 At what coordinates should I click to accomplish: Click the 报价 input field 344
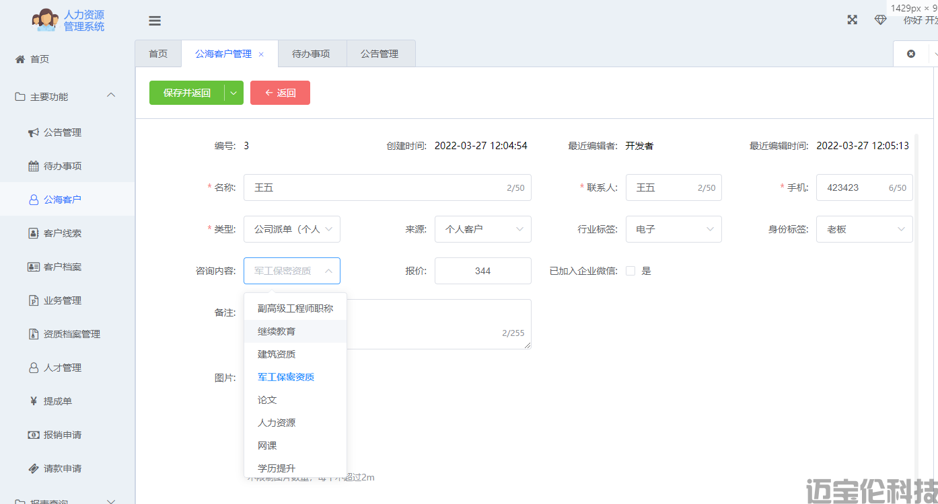(x=483, y=271)
